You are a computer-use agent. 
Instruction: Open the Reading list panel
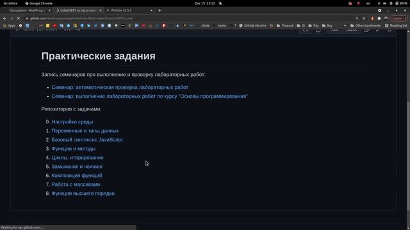tap(396, 26)
